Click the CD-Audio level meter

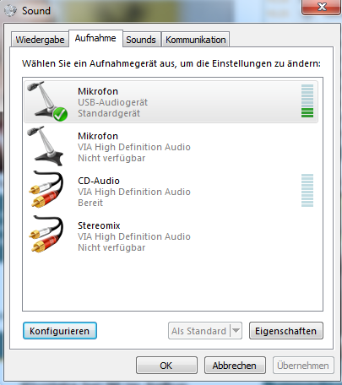pos(307,190)
